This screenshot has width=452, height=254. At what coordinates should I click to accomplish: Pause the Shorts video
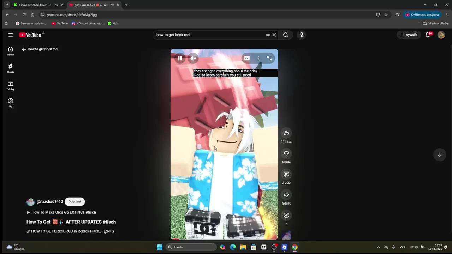point(180,58)
